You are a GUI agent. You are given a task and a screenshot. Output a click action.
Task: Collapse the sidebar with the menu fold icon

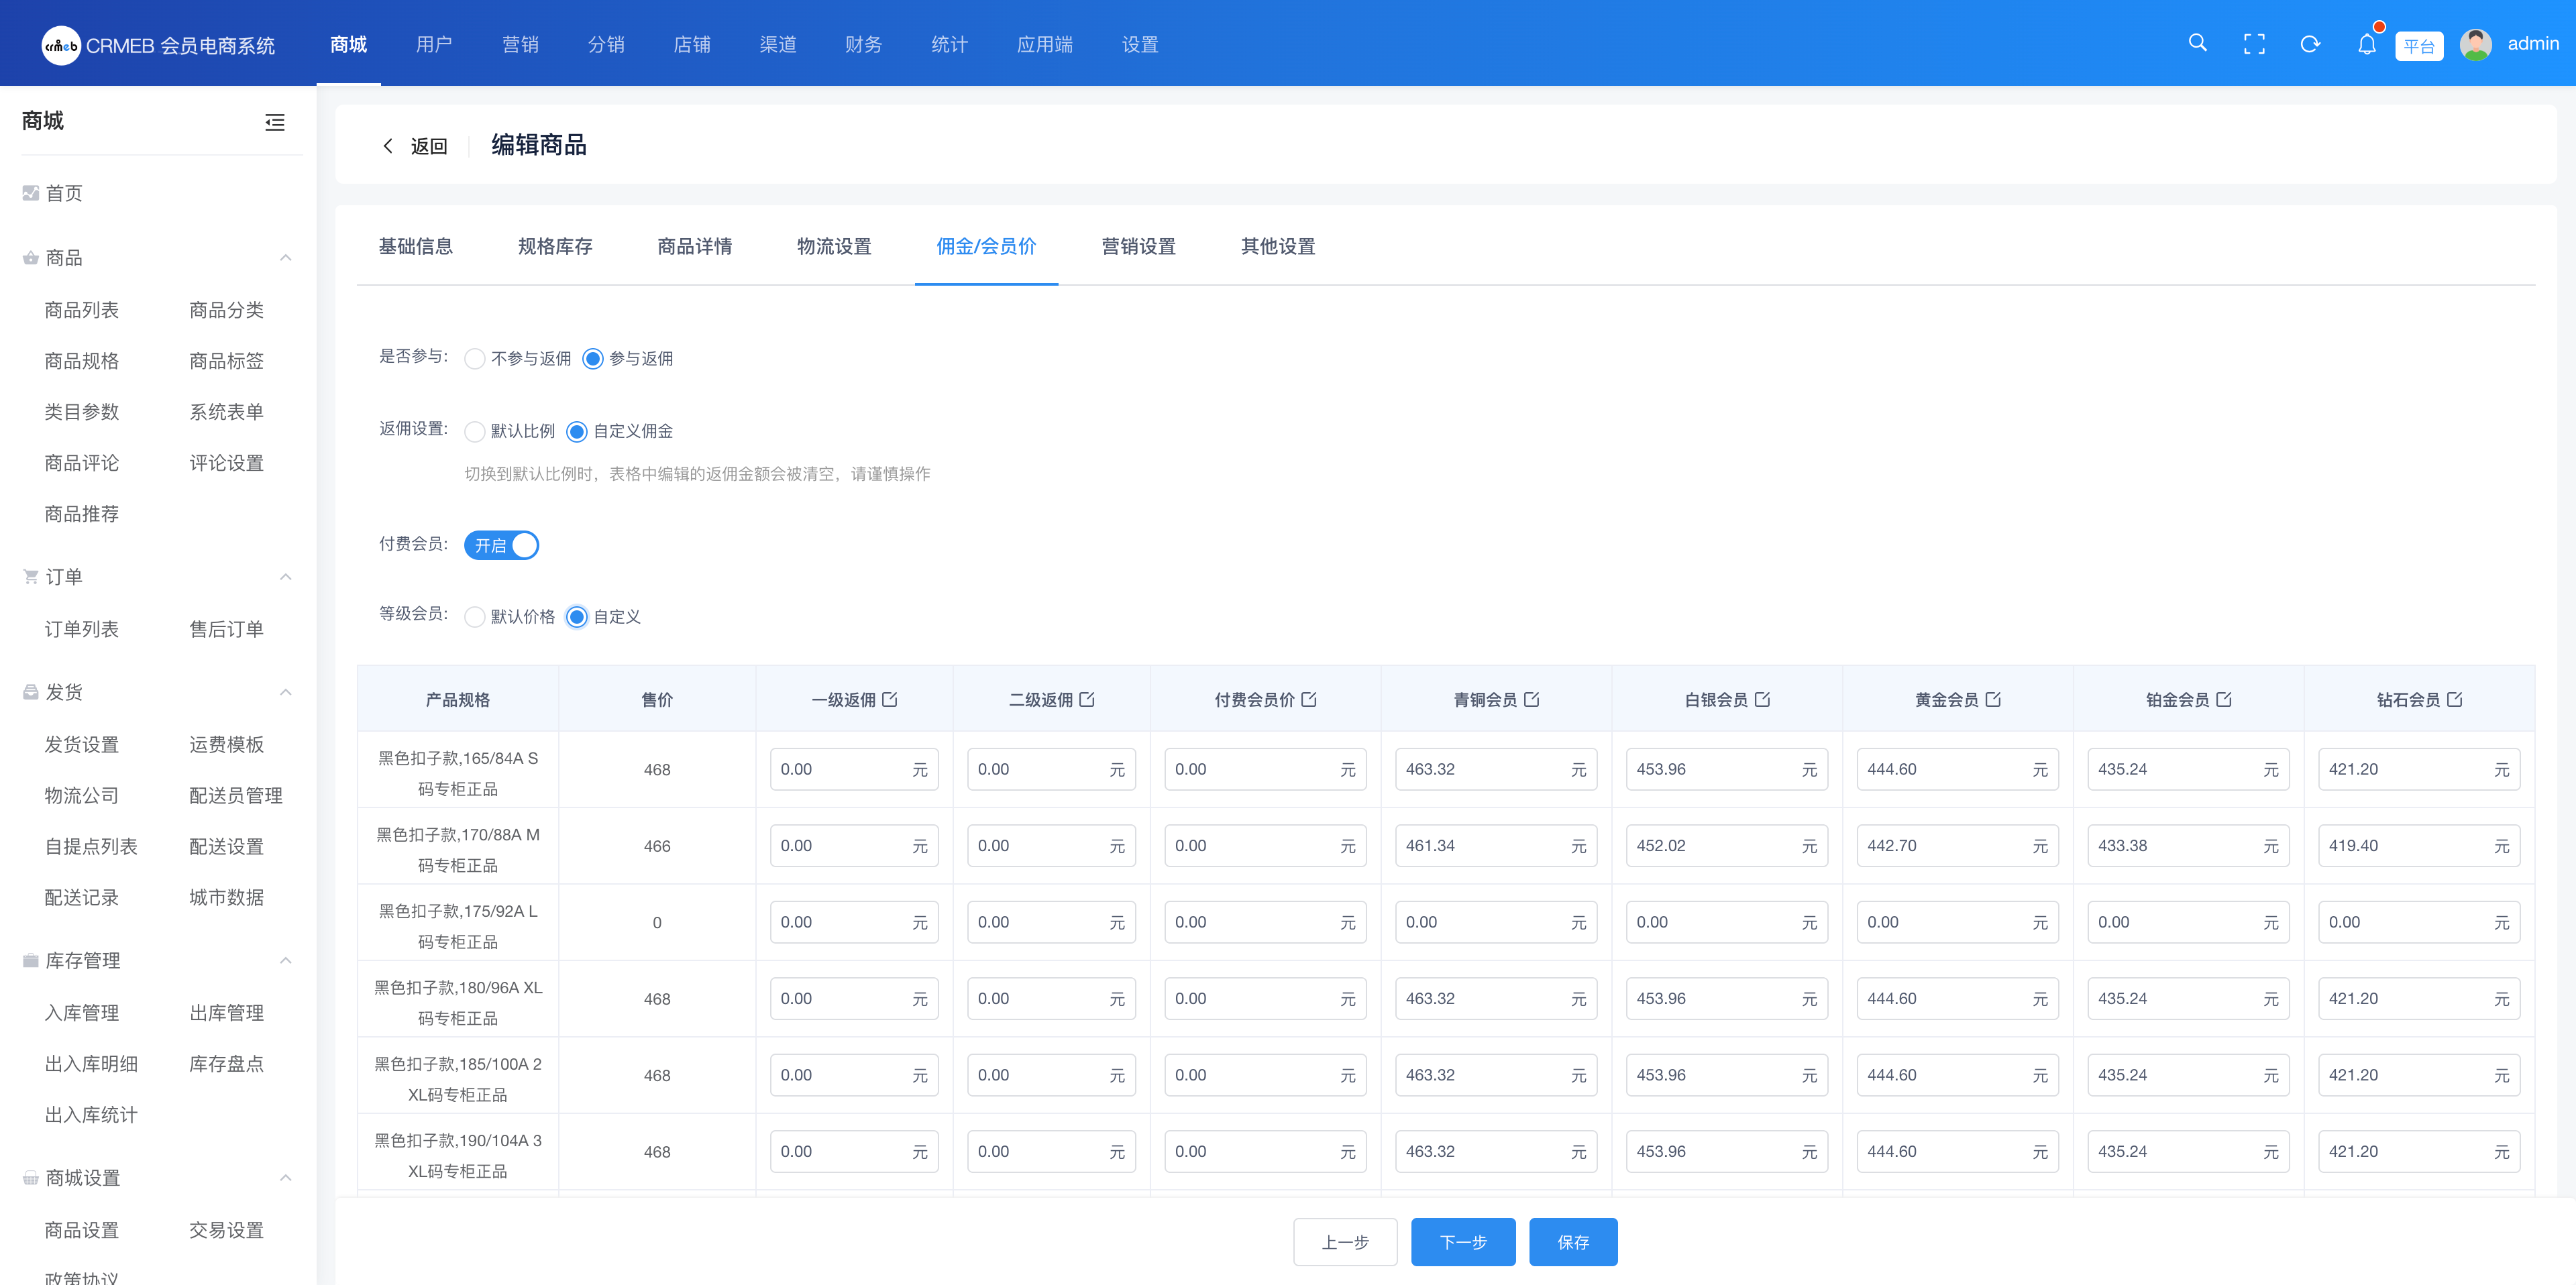[x=275, y=122]
